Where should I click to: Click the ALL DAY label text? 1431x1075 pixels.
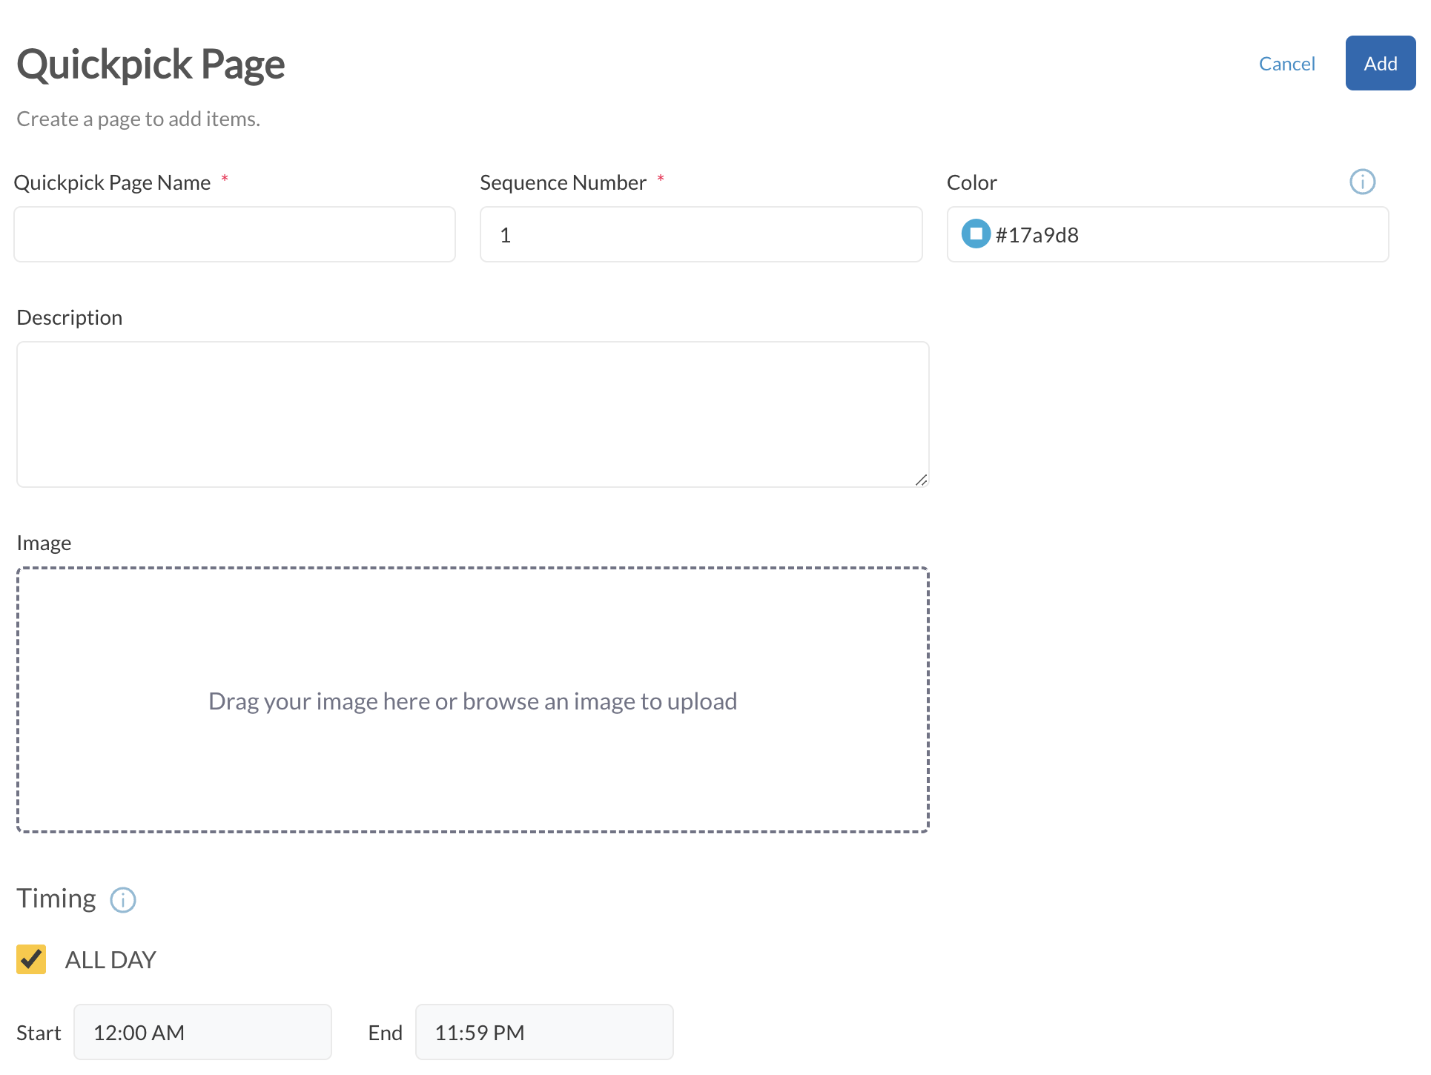[109, 959]
